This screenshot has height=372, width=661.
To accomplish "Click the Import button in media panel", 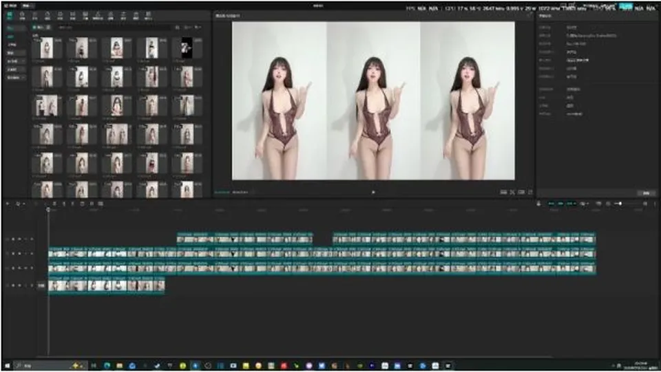I will point(41,28).
